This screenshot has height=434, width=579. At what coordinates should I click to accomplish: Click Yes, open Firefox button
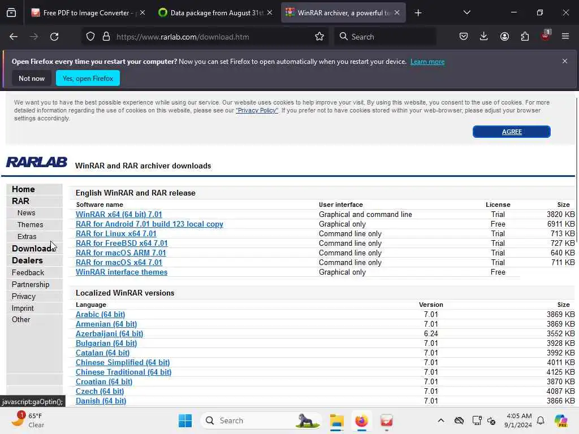point(88,78)
